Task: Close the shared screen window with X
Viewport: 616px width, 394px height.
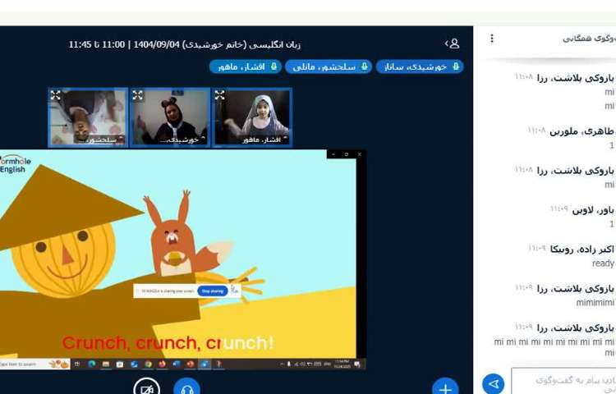Action: tap(359, 154)
